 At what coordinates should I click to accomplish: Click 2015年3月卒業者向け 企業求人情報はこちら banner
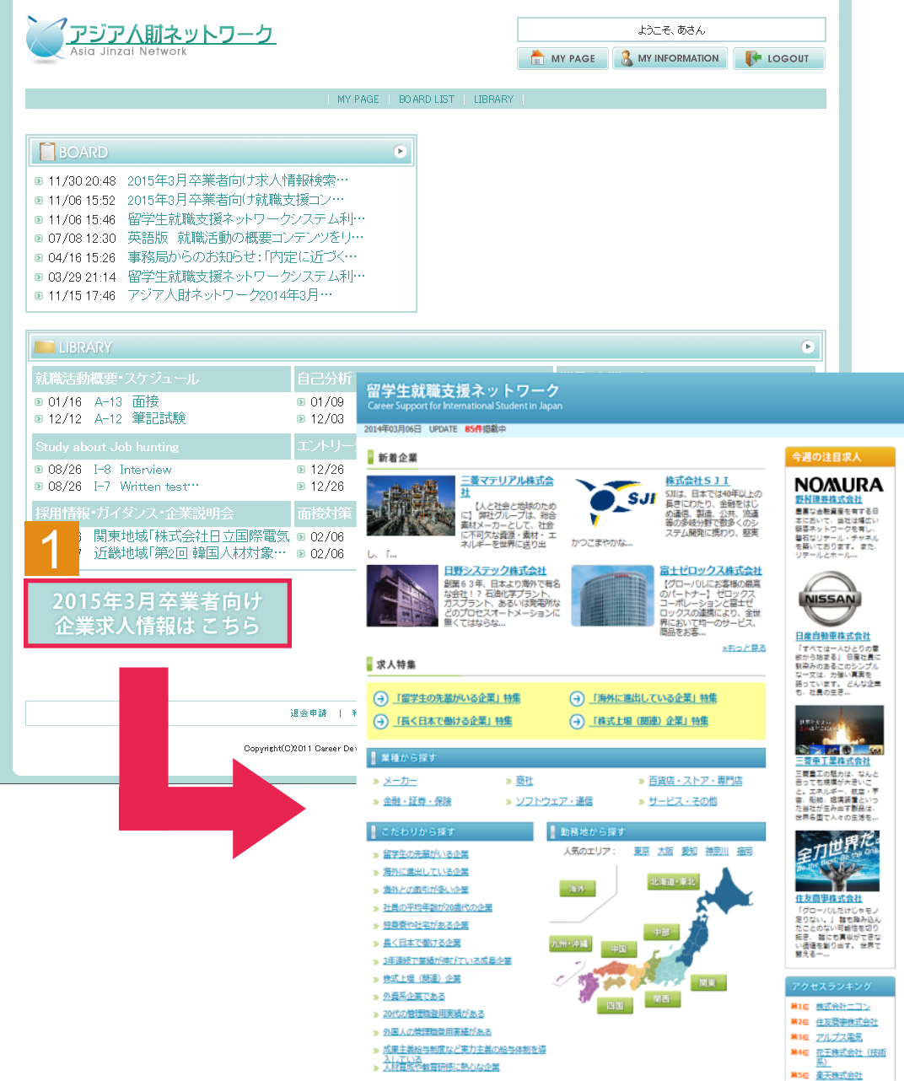point(158,613)
